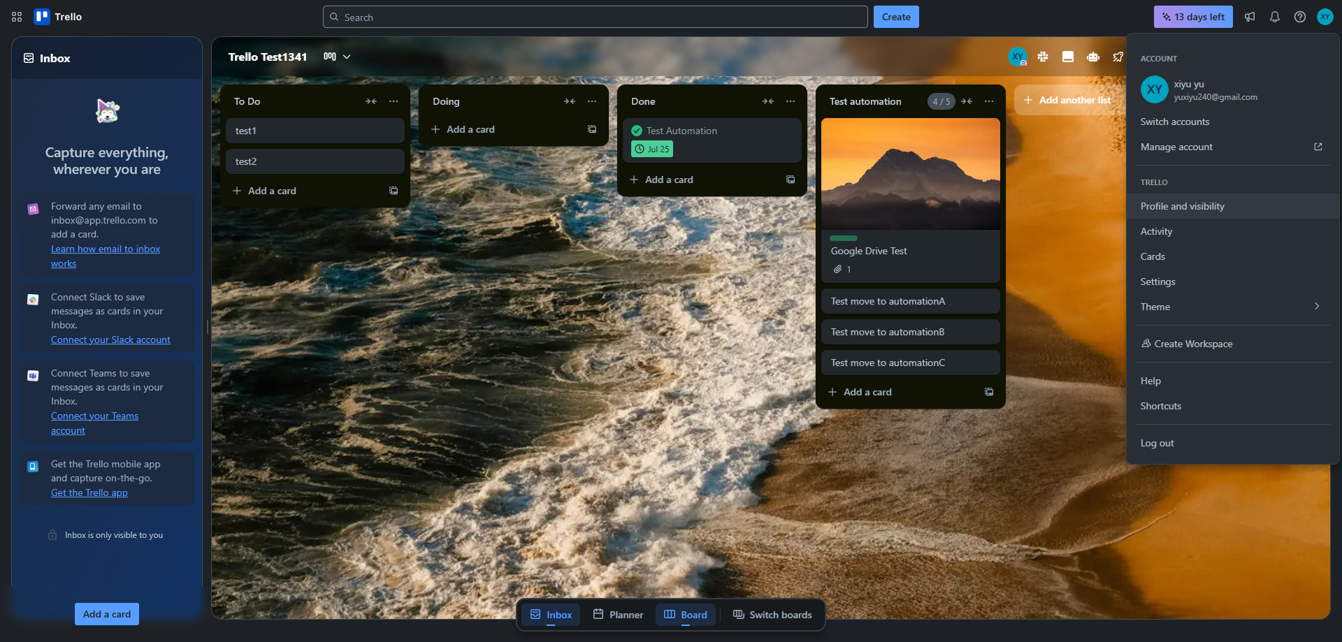Viewport: 1342px width, 642px height.
Task: Mark Test Automation card incomplete
Action: click(637, 131)
